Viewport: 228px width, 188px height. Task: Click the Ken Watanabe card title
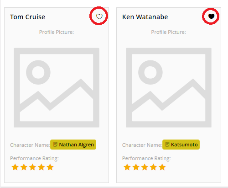coord(145,17)
